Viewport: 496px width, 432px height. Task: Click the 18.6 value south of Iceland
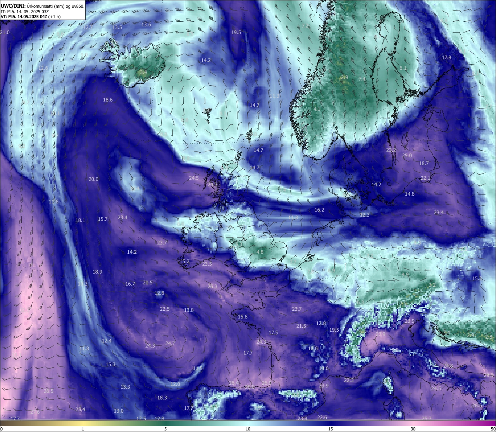click(108, 100)
